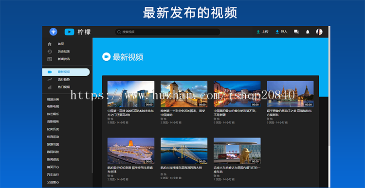Click the bar chart hot videos icon
The height and width of the screenshot is (188, 365).
coord(50,87)
